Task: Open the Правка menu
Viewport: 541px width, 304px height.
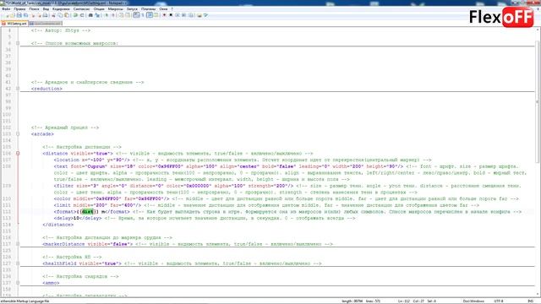Action: [19, 9]
